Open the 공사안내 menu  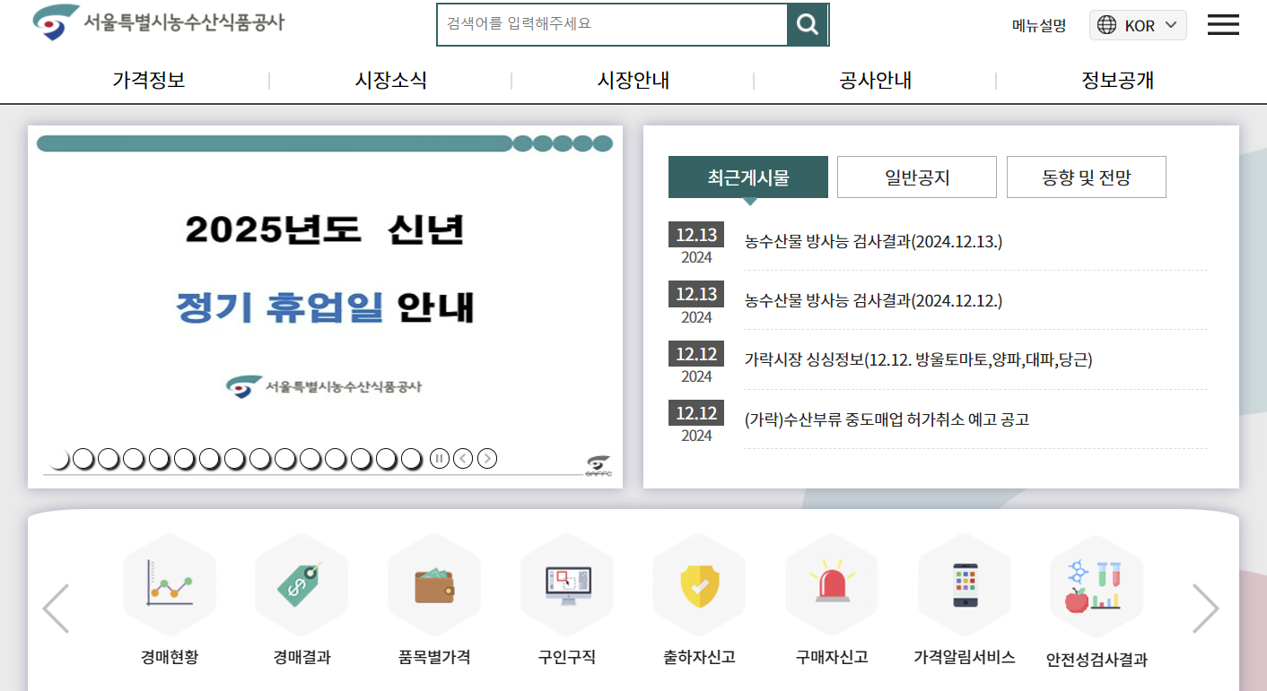[876, 80]
